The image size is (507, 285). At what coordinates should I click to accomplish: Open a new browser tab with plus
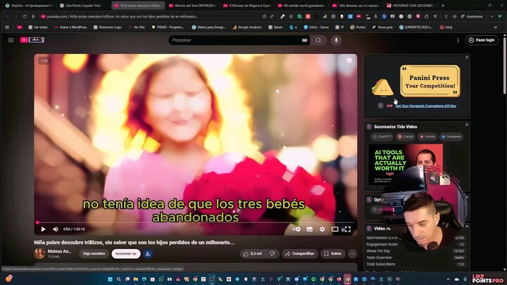[x=443, y=6]
